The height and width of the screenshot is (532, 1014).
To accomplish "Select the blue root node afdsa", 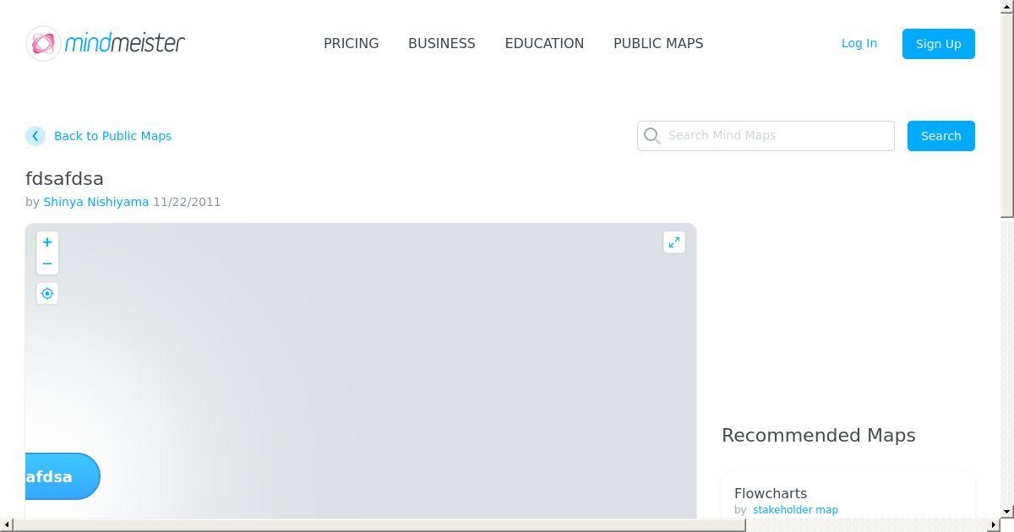I will tap(63, 476).
